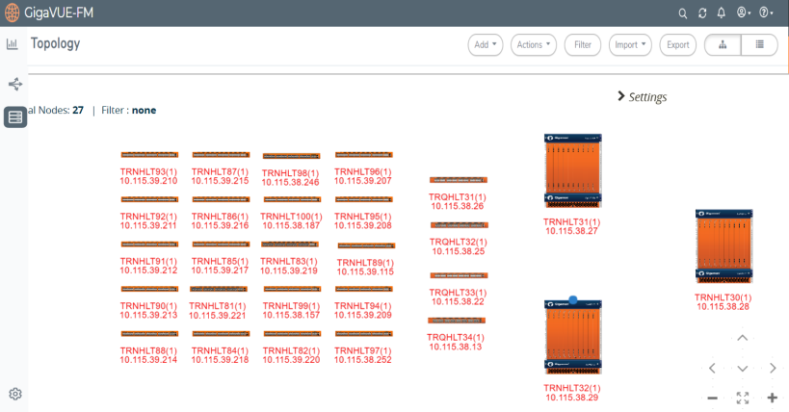Switch to list view
Image resolution: width=789 pixels, height=412 pixels.
click(759, 44)
